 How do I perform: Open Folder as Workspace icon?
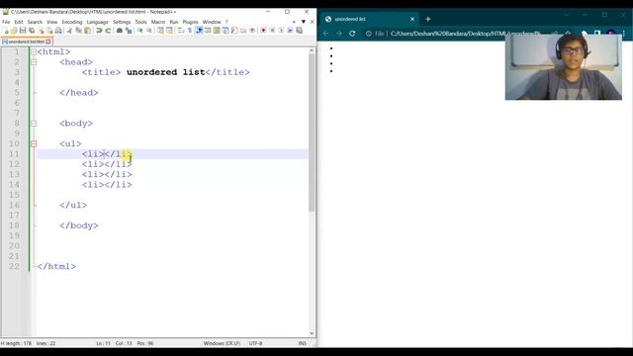point(243,31)
